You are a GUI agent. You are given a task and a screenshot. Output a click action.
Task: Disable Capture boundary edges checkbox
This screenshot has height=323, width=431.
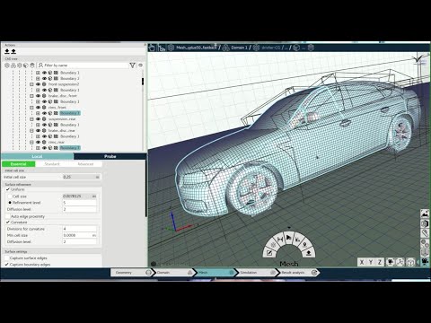click(x=7, y=265)
